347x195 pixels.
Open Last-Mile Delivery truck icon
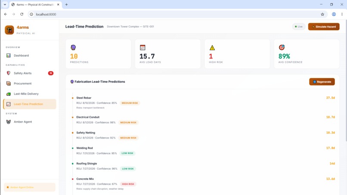pos(9,94)
